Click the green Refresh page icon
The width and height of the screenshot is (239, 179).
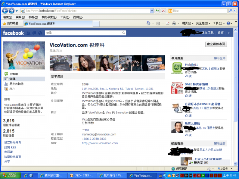pos(157,11)
